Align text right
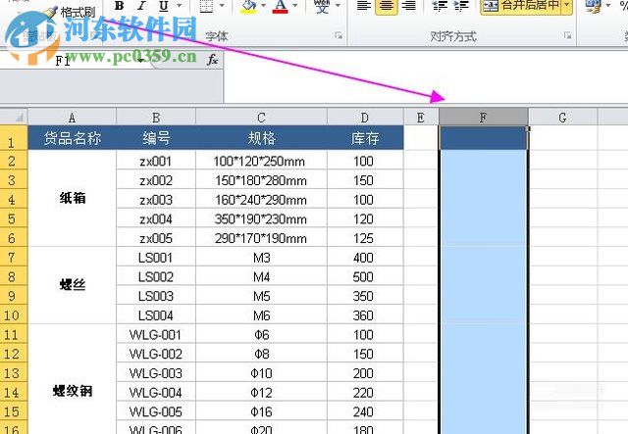628x434 pixels. (408, 6)
